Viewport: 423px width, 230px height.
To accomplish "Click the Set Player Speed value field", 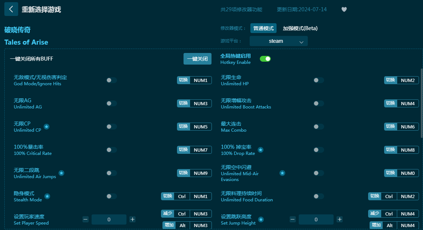I will pyautogui.click(x=109, y=219).
